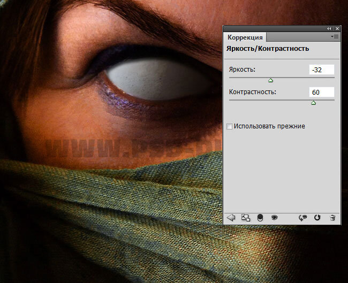Click the Контрастность slider handle

(x=313, y=103)
